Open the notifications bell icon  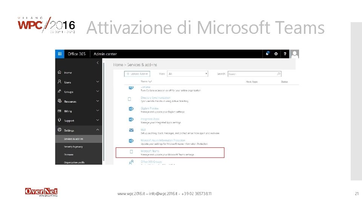[267, 54]
